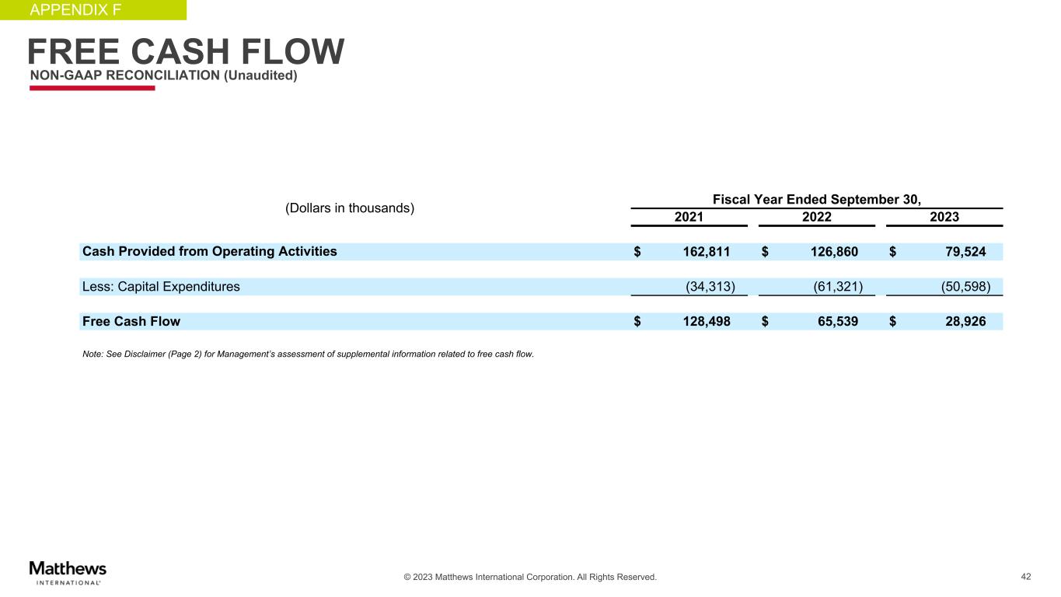Image resolution: width=1061 pixels, height=597 pixels.
Task: Select the 2021 column header
Action: 688,217
